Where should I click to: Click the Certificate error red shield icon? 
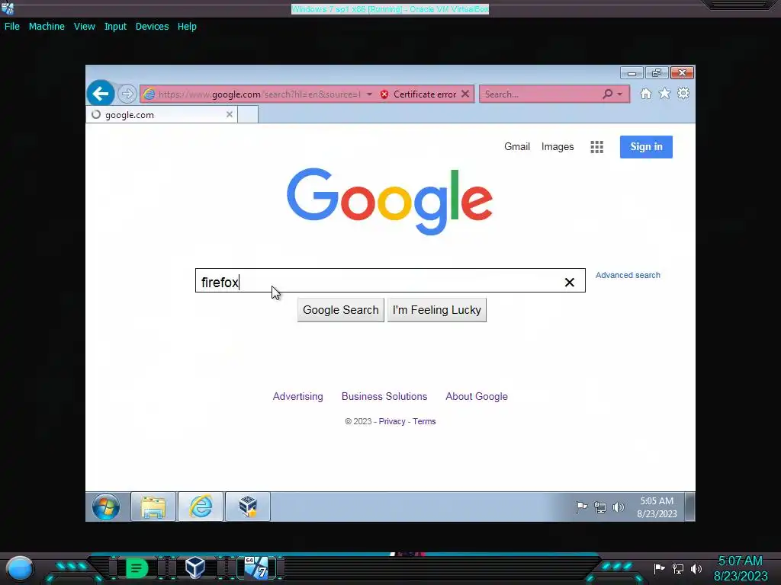coord(384,94)
